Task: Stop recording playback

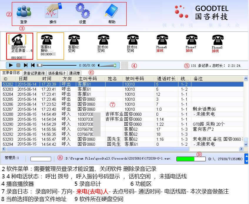Action: pos(18,65)
